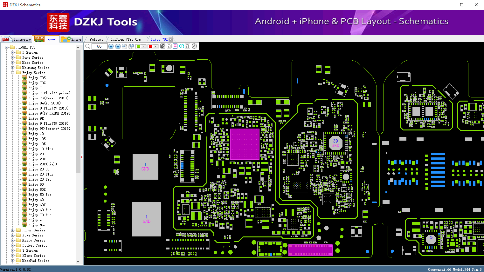This screenshot has height=272, width=484.
Task: Switch to the OnePlus 7Pro Ohm tab
Action: pyautogui.click(x=126, y=39)
